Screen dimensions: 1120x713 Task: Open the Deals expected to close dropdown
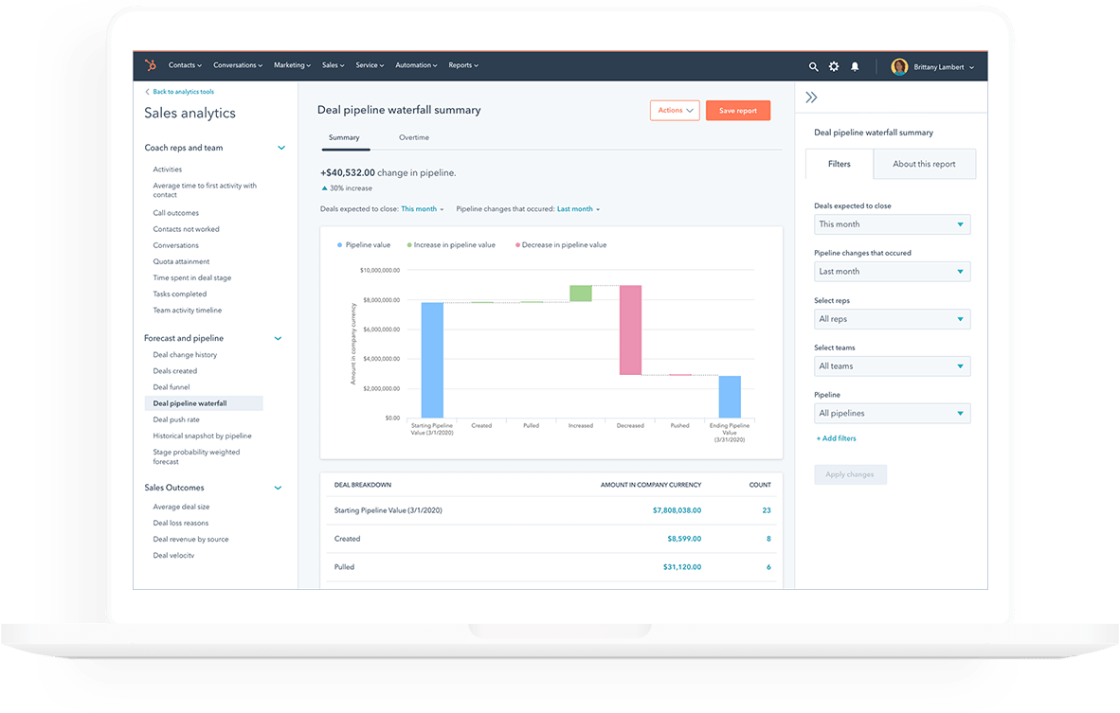click(892, 224)
